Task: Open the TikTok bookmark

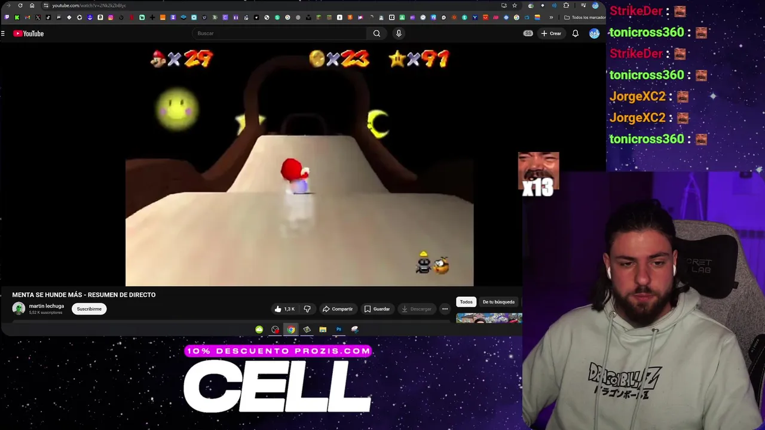Action: pyautogui.click(x=48, y=17)
